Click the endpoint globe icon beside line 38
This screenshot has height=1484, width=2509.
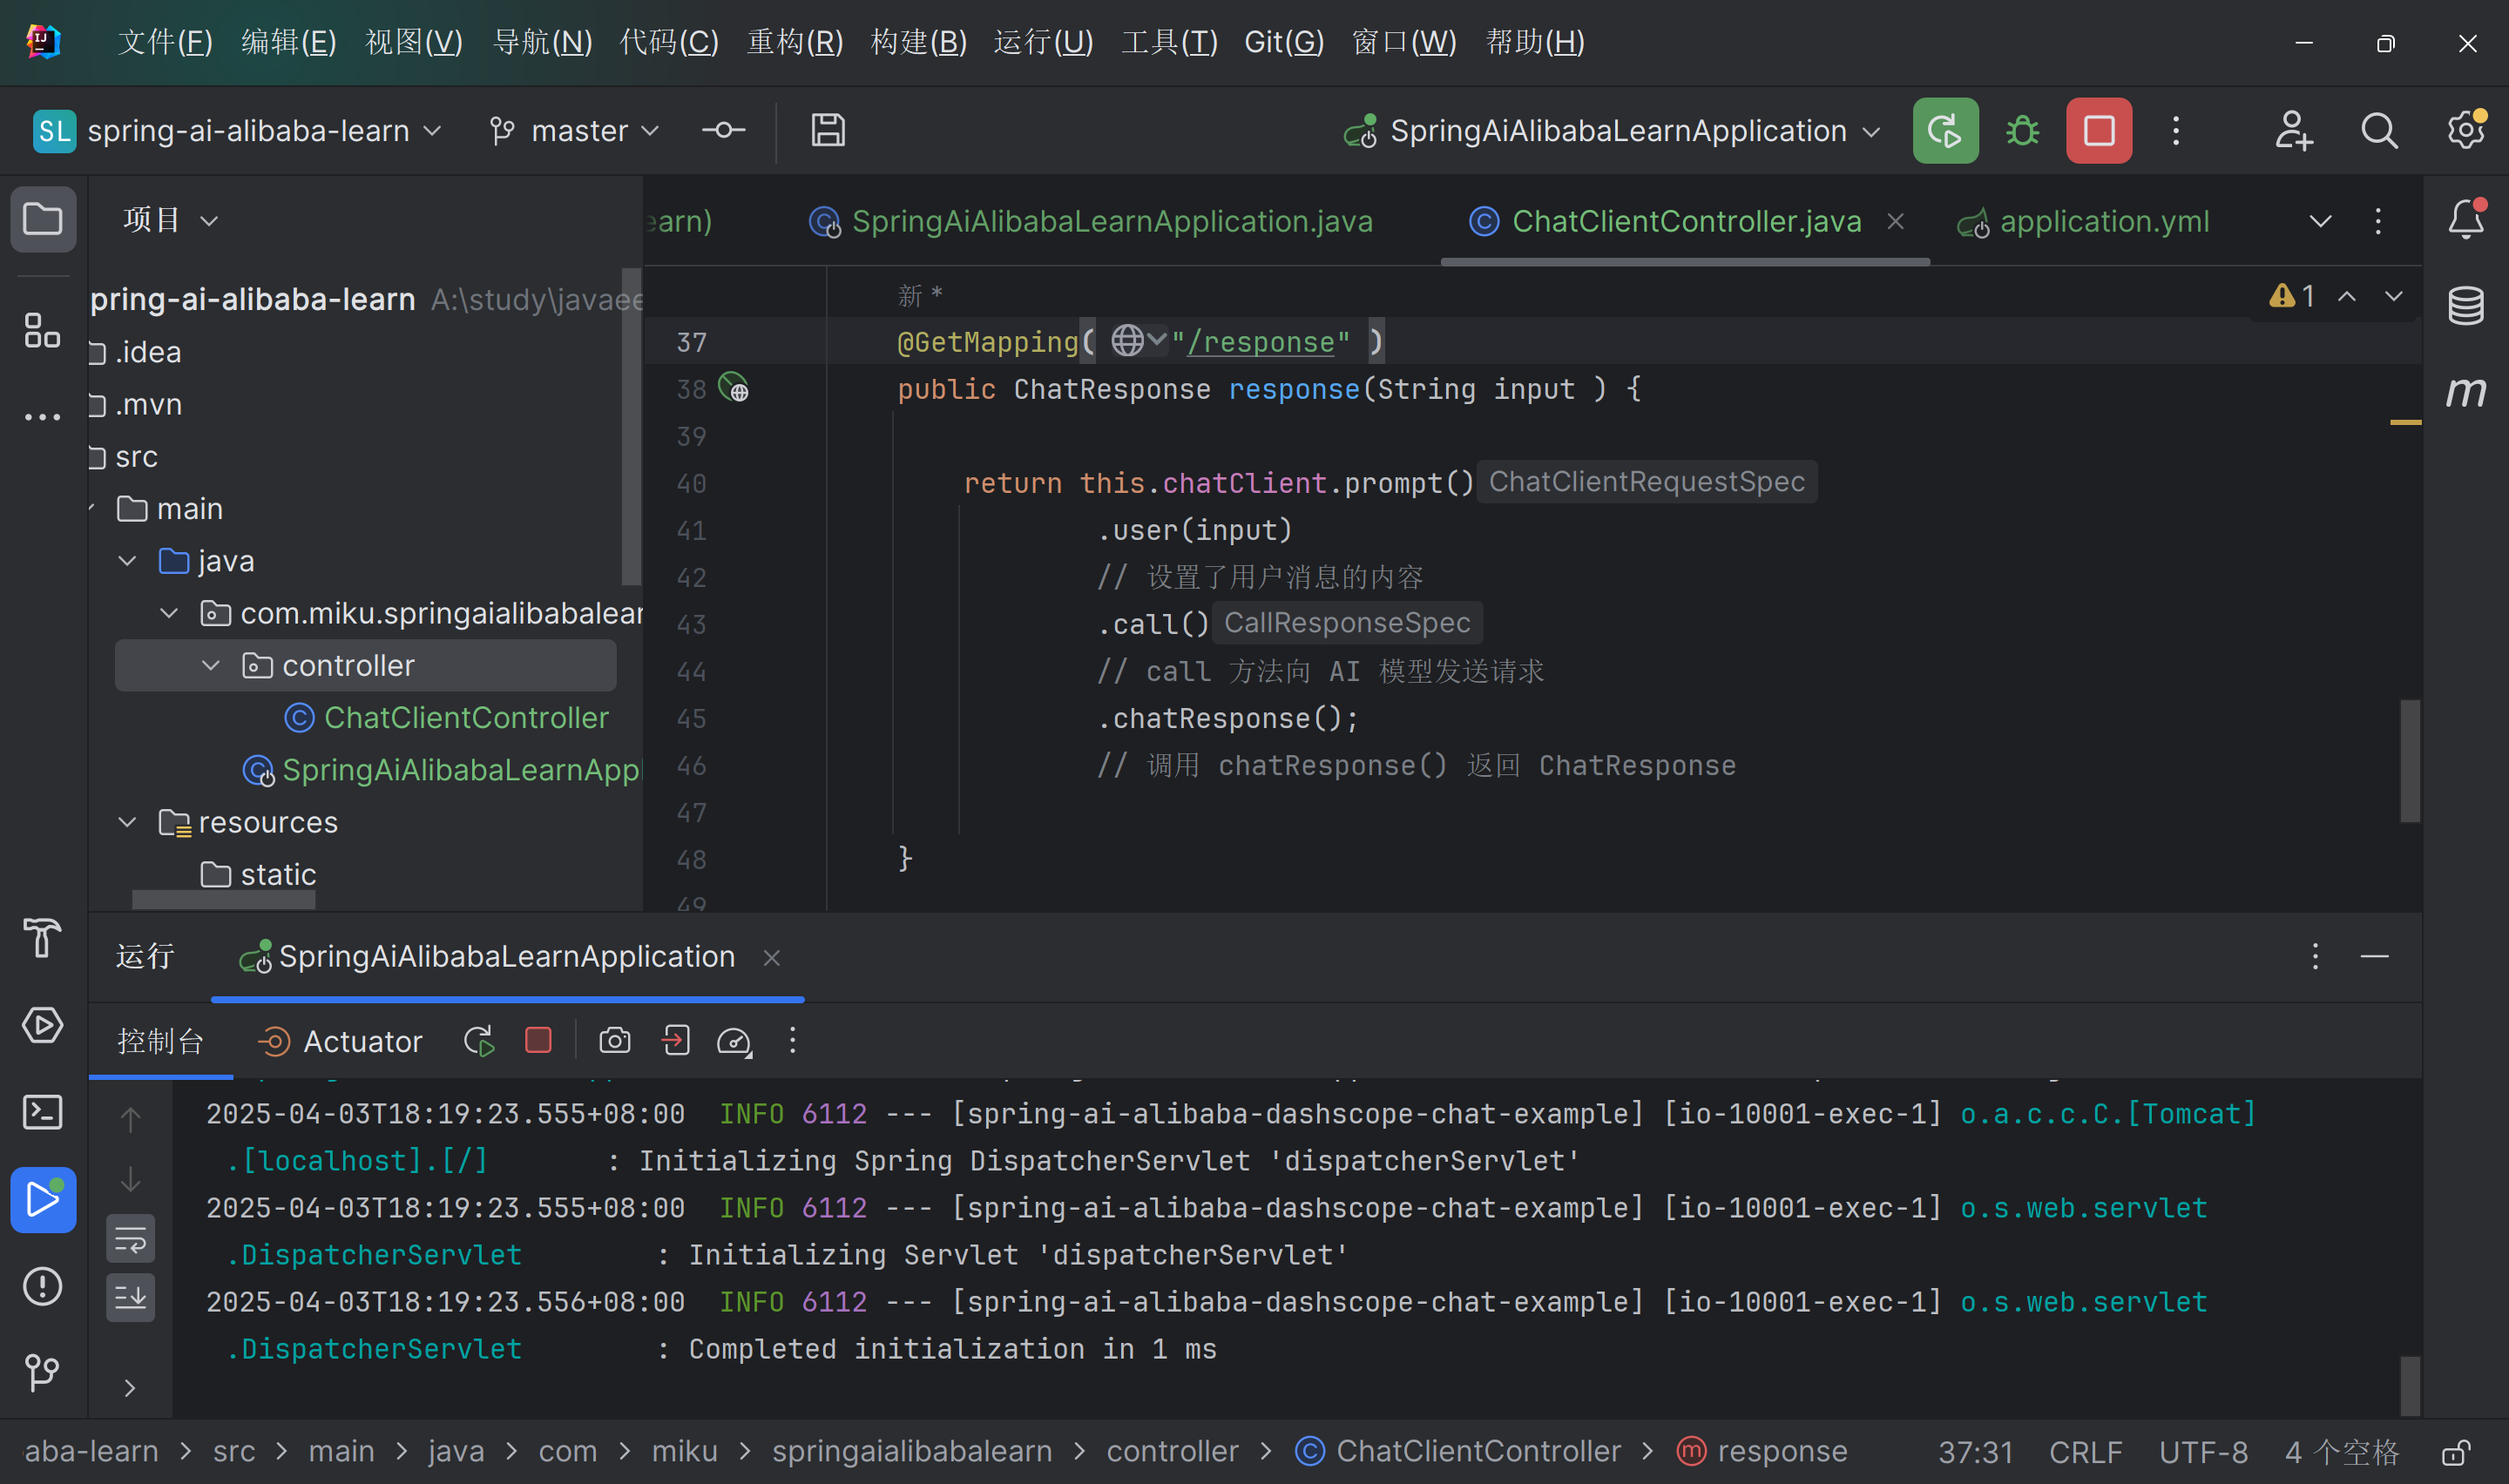[736, 389]
